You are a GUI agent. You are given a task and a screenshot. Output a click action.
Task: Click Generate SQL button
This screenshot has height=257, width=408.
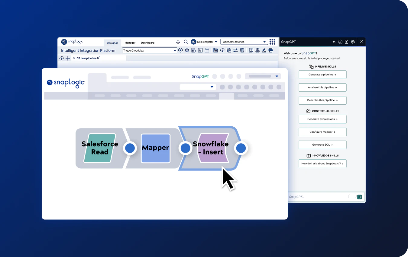tap(322, 145)
